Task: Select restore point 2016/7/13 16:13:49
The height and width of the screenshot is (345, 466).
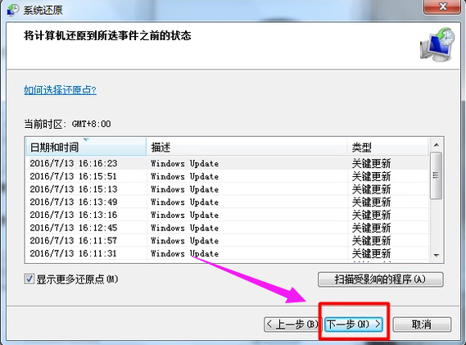Action: coord(228,202)
